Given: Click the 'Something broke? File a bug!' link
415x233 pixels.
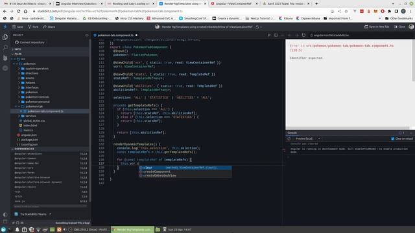Looking at the screenshot, I should click(x=73, y=223).
